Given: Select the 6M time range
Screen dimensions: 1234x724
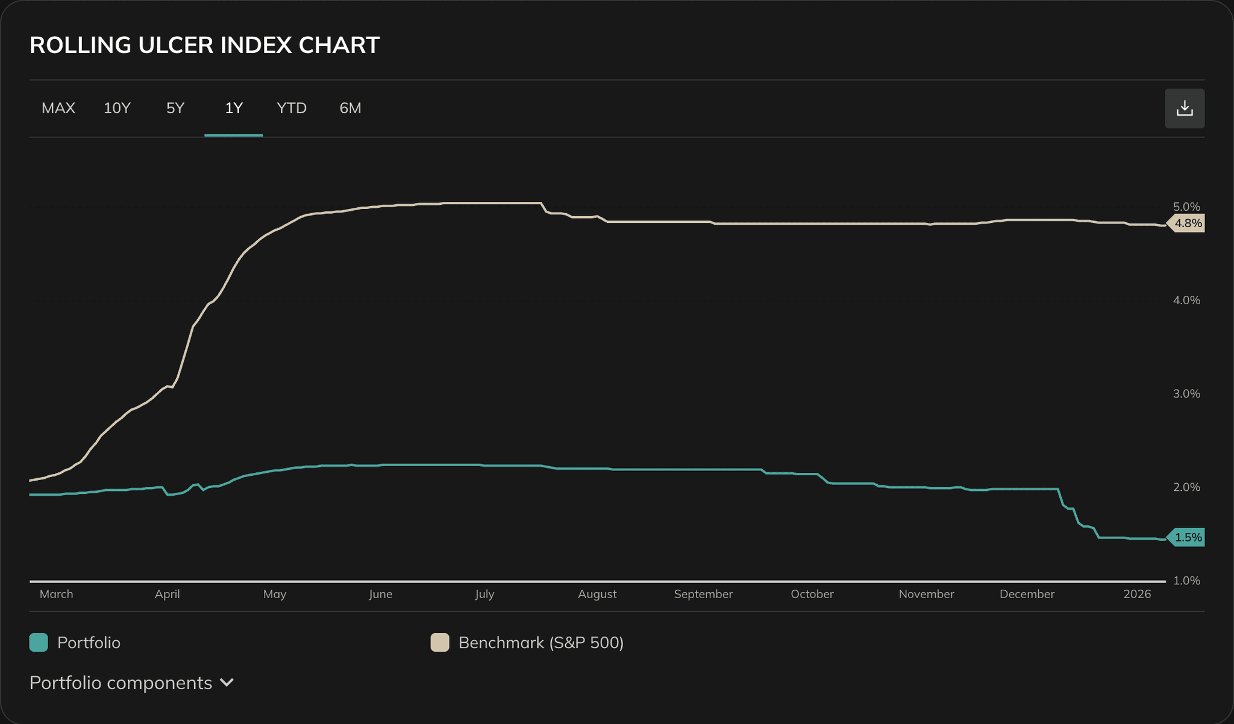Looking at the screenshot, I should pyautogui.click(x=350, y=108).
